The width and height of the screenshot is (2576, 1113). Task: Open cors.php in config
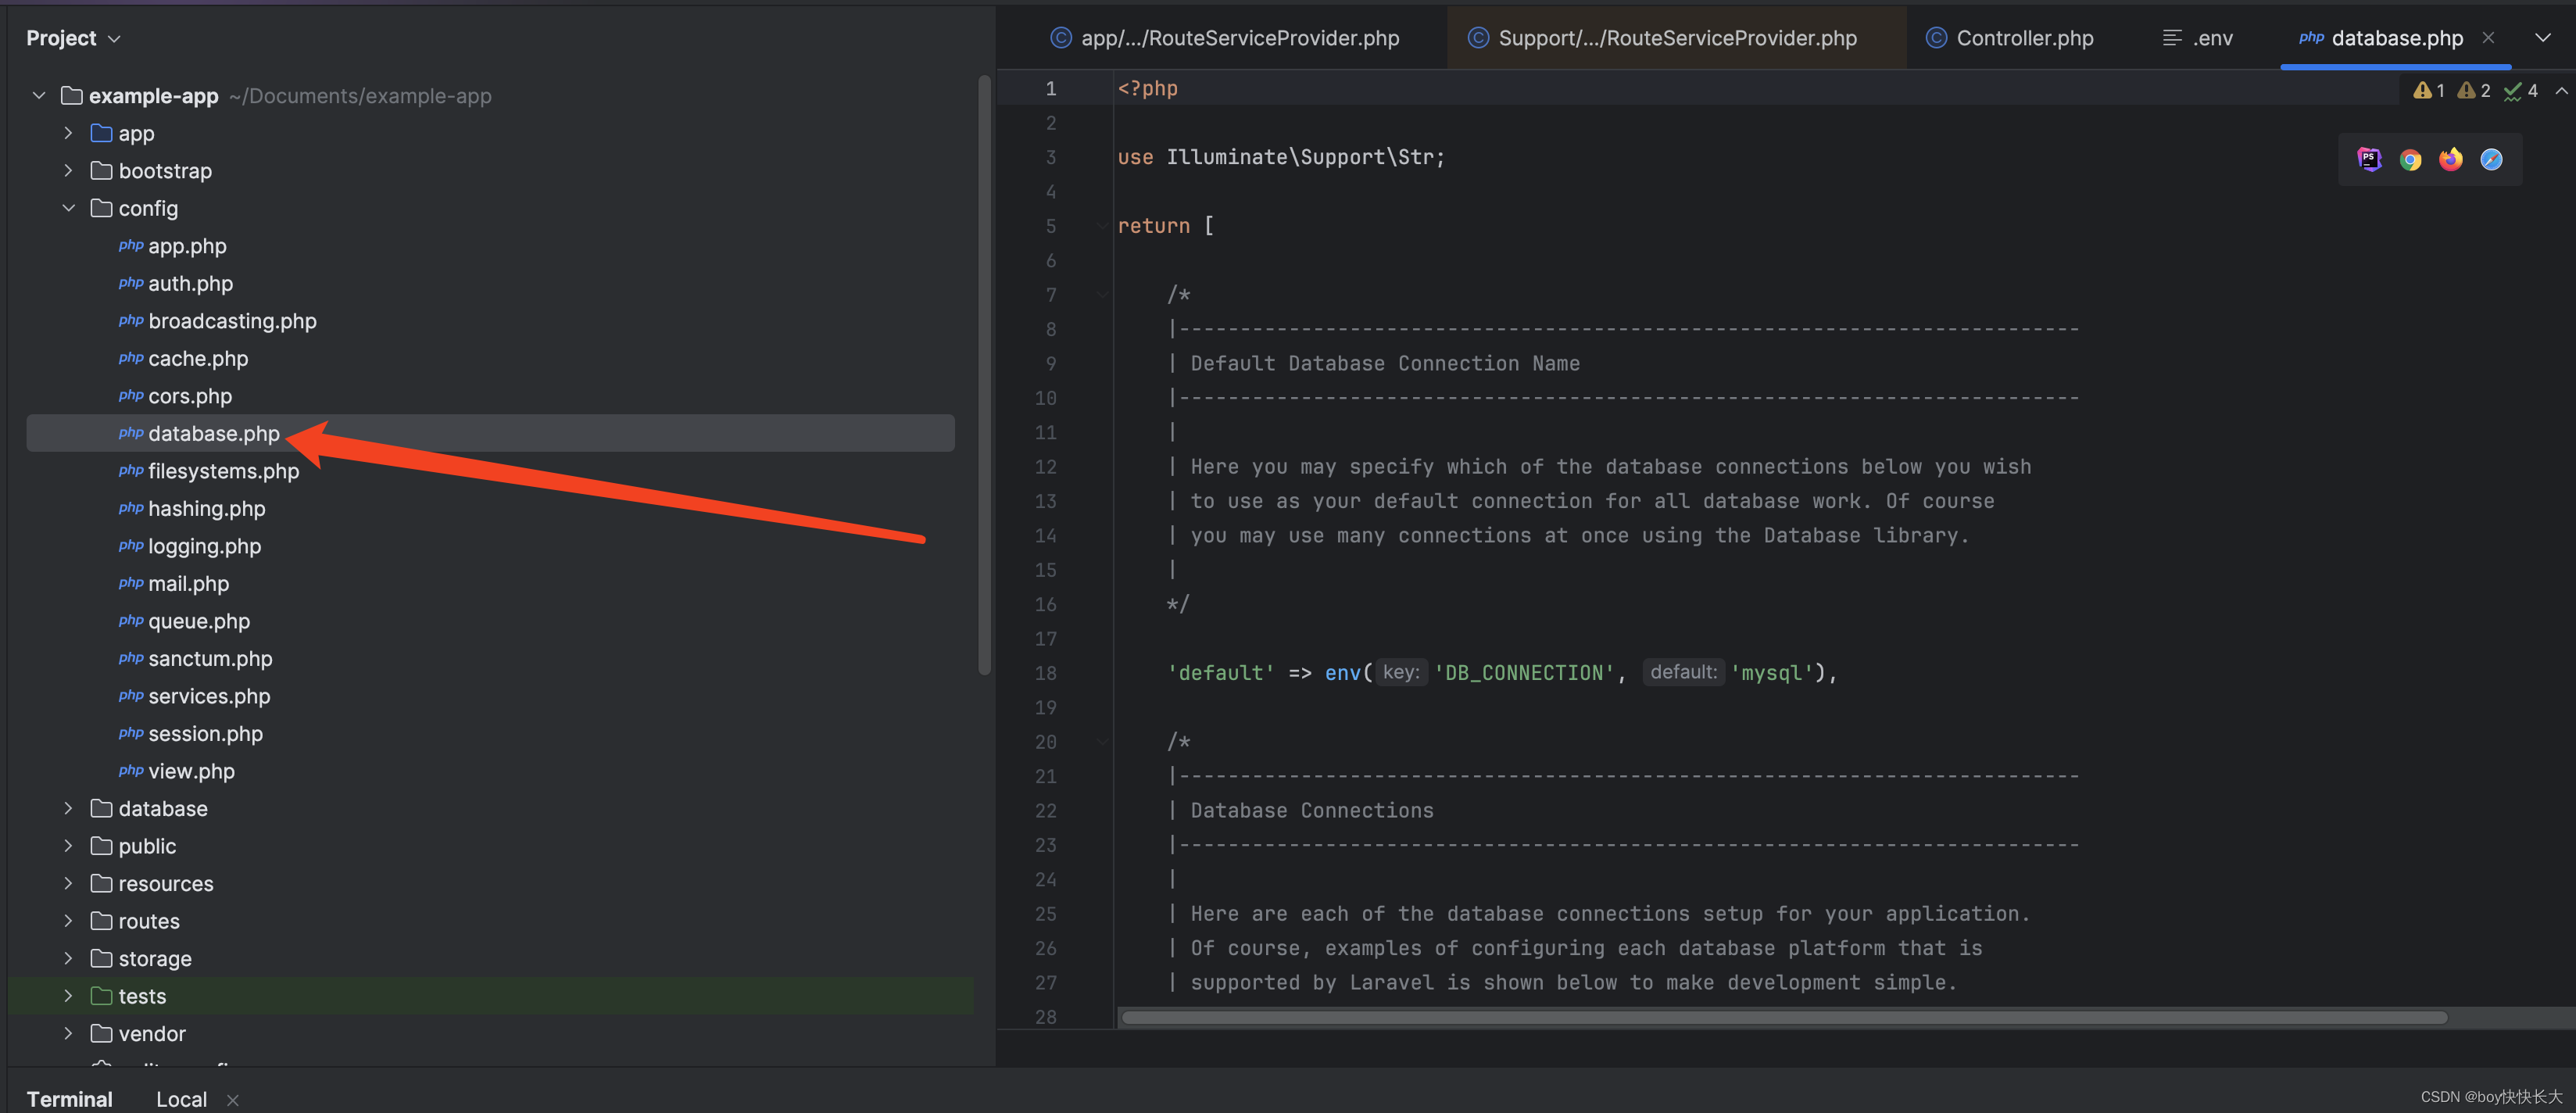[x=190, y=396]
